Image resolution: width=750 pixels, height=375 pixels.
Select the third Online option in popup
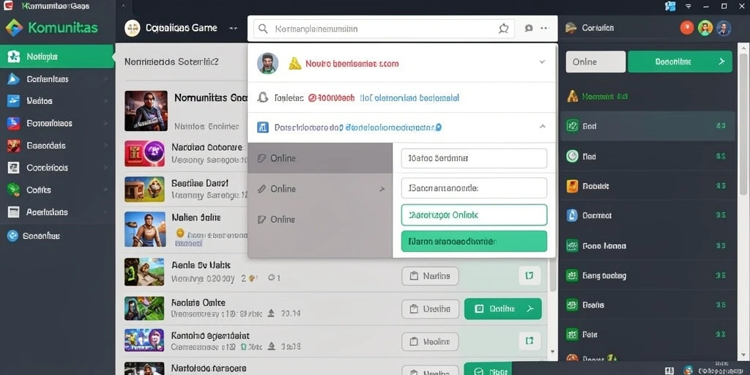point(320,220)
